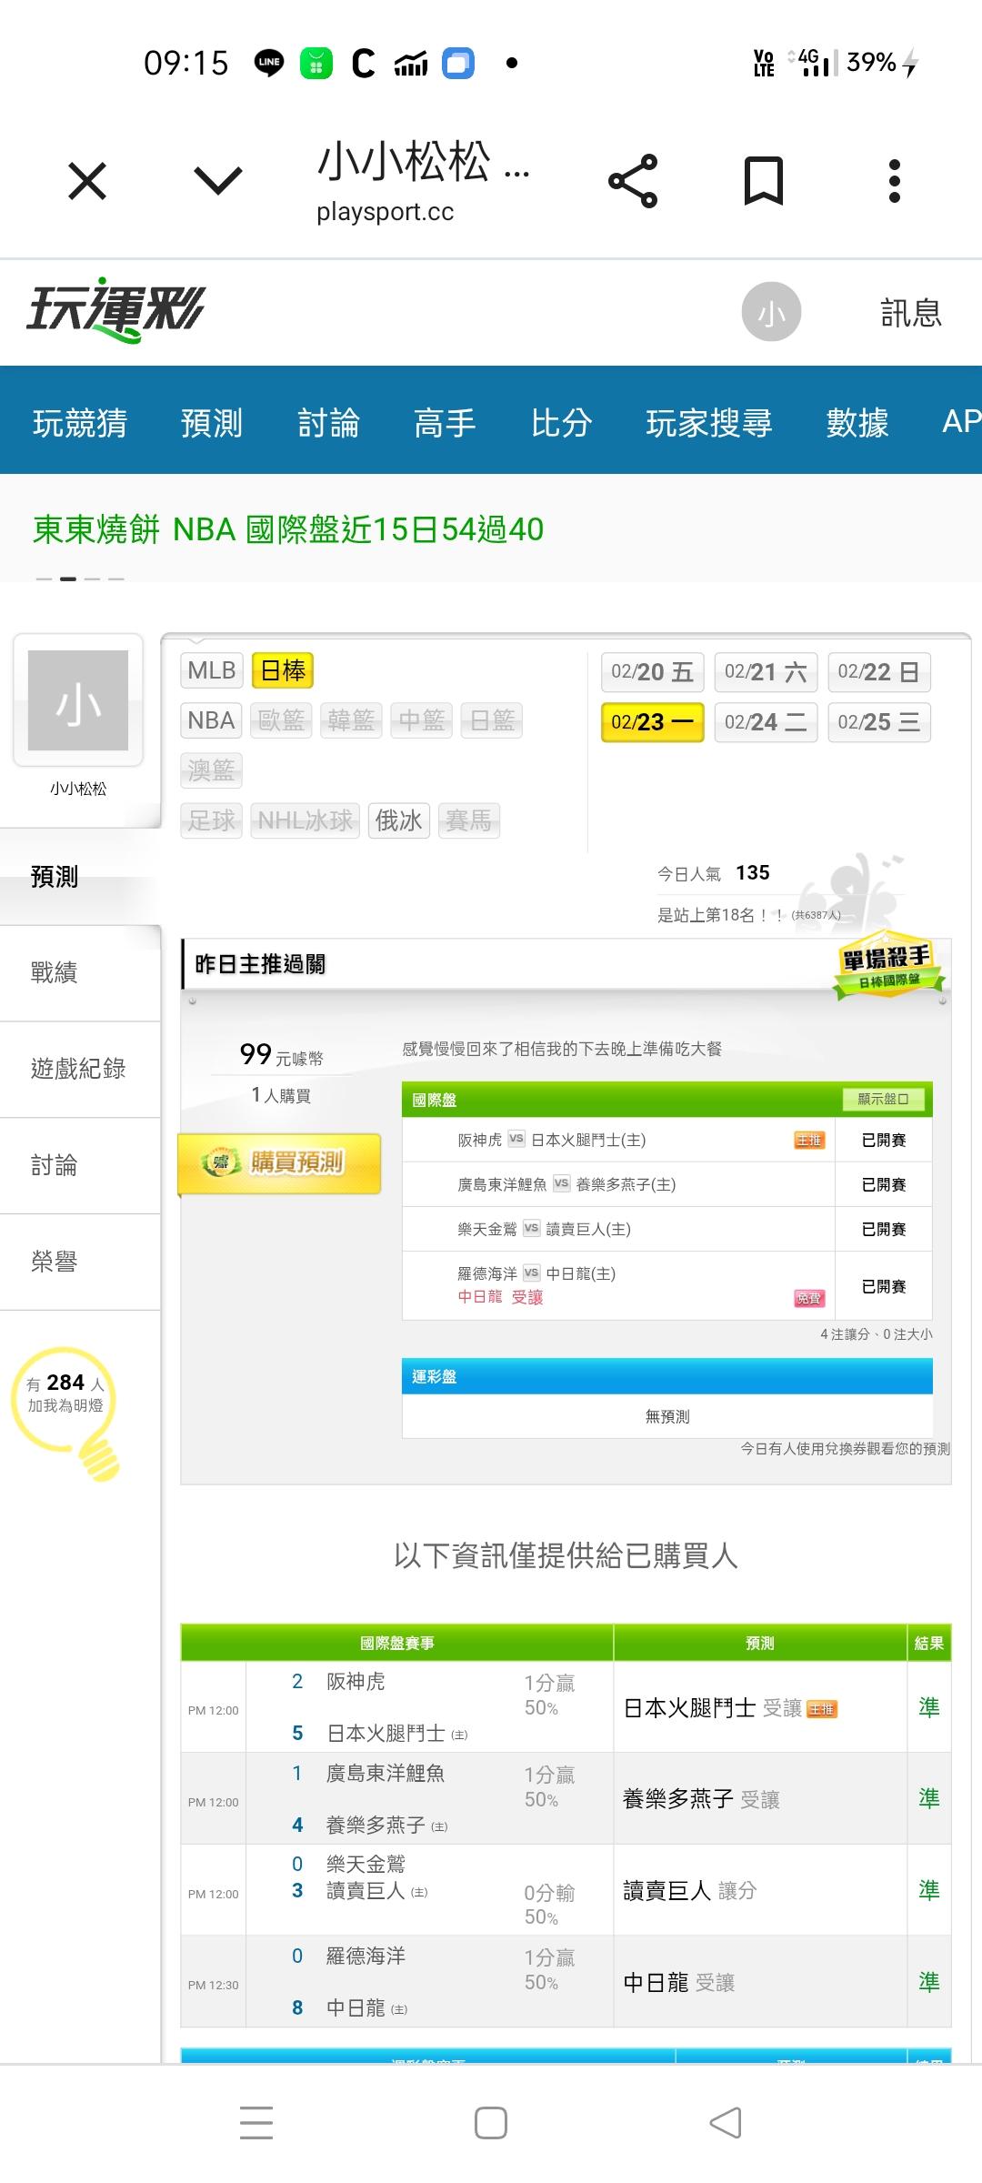Image resolution: width=982 pixels, height=2183 pixels.
Task: Click 日本火腿鬥士 受讓 prediction cell
Action: tap(760, 1708)
